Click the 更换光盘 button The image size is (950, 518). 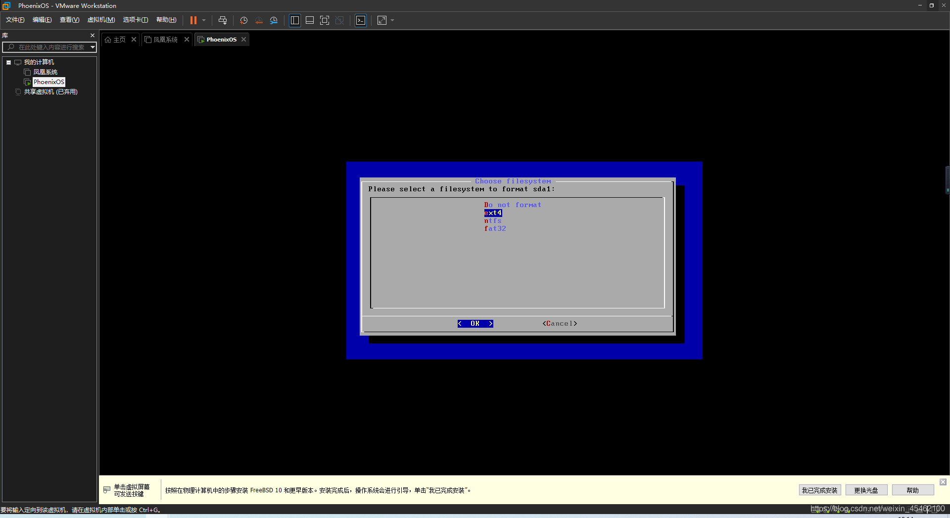[x=866, y=490]
